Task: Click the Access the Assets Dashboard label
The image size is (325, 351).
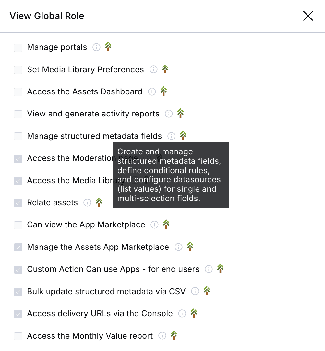Action: tap(85, 92)
